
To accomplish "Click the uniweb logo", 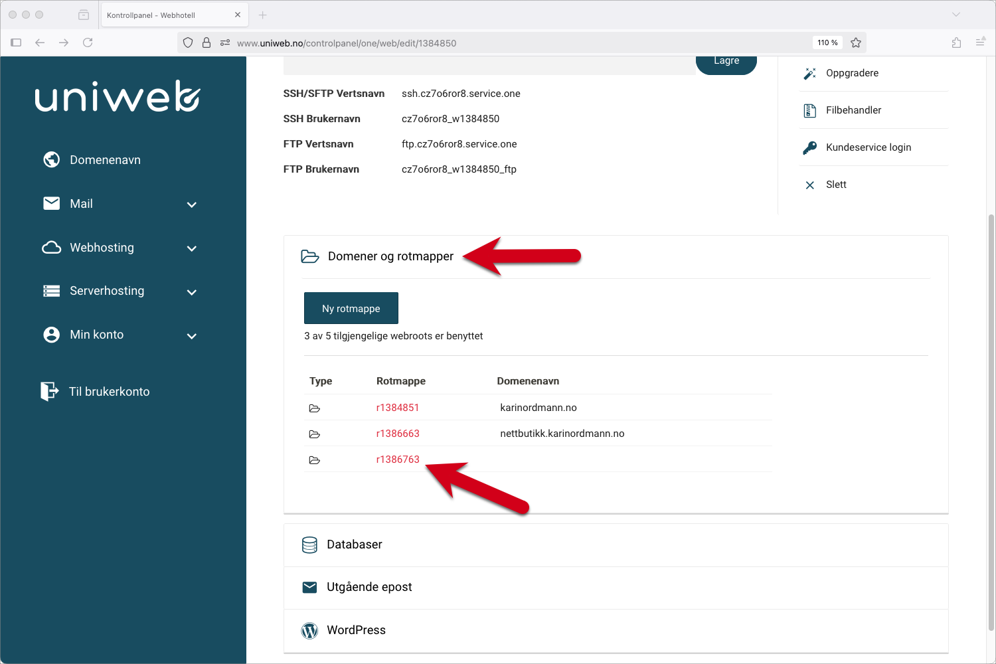I will (x=118, y=96).
